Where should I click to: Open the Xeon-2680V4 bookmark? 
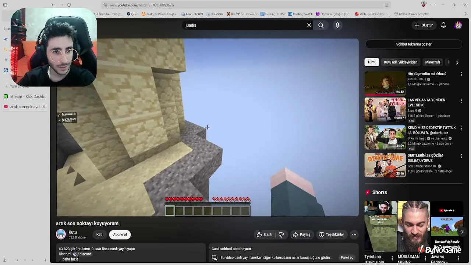(x=192, y=14)
